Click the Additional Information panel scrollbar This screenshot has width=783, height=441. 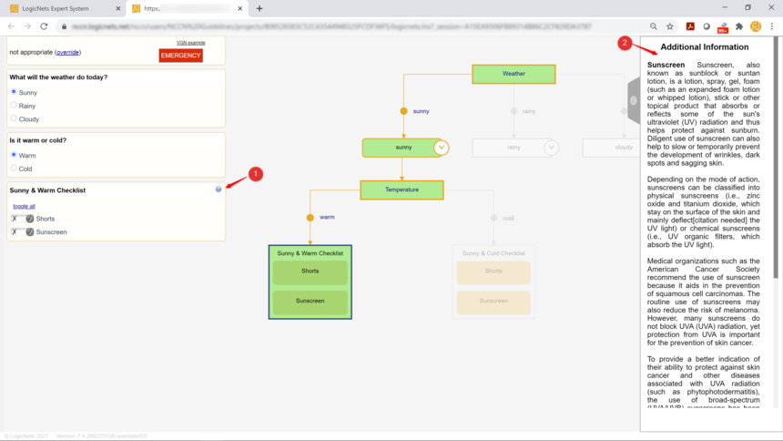(x=776, y=158)
